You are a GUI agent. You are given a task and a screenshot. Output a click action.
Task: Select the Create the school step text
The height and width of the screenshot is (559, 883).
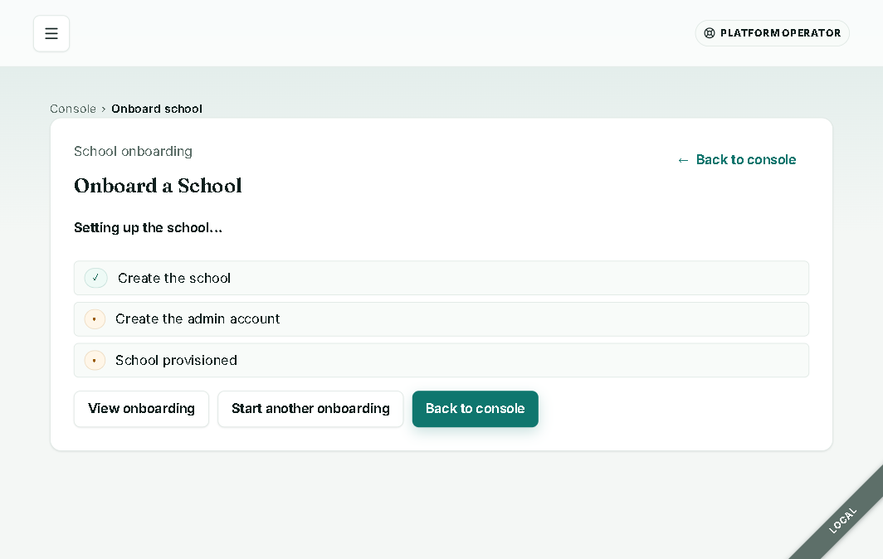[174, 278]
